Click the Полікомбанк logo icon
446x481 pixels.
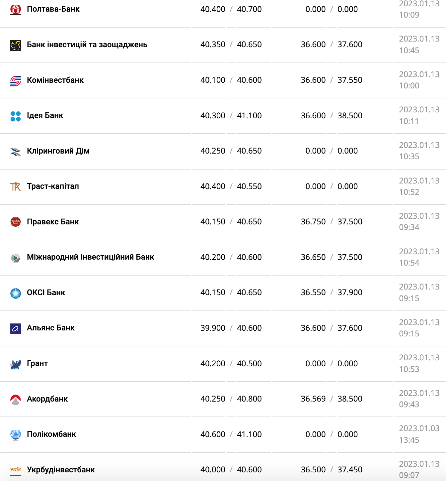coord(16,434)
